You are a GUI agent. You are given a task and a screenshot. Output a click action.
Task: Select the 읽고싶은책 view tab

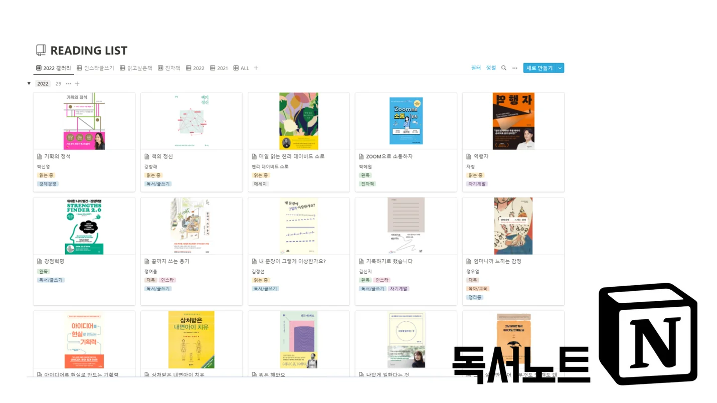136,68
